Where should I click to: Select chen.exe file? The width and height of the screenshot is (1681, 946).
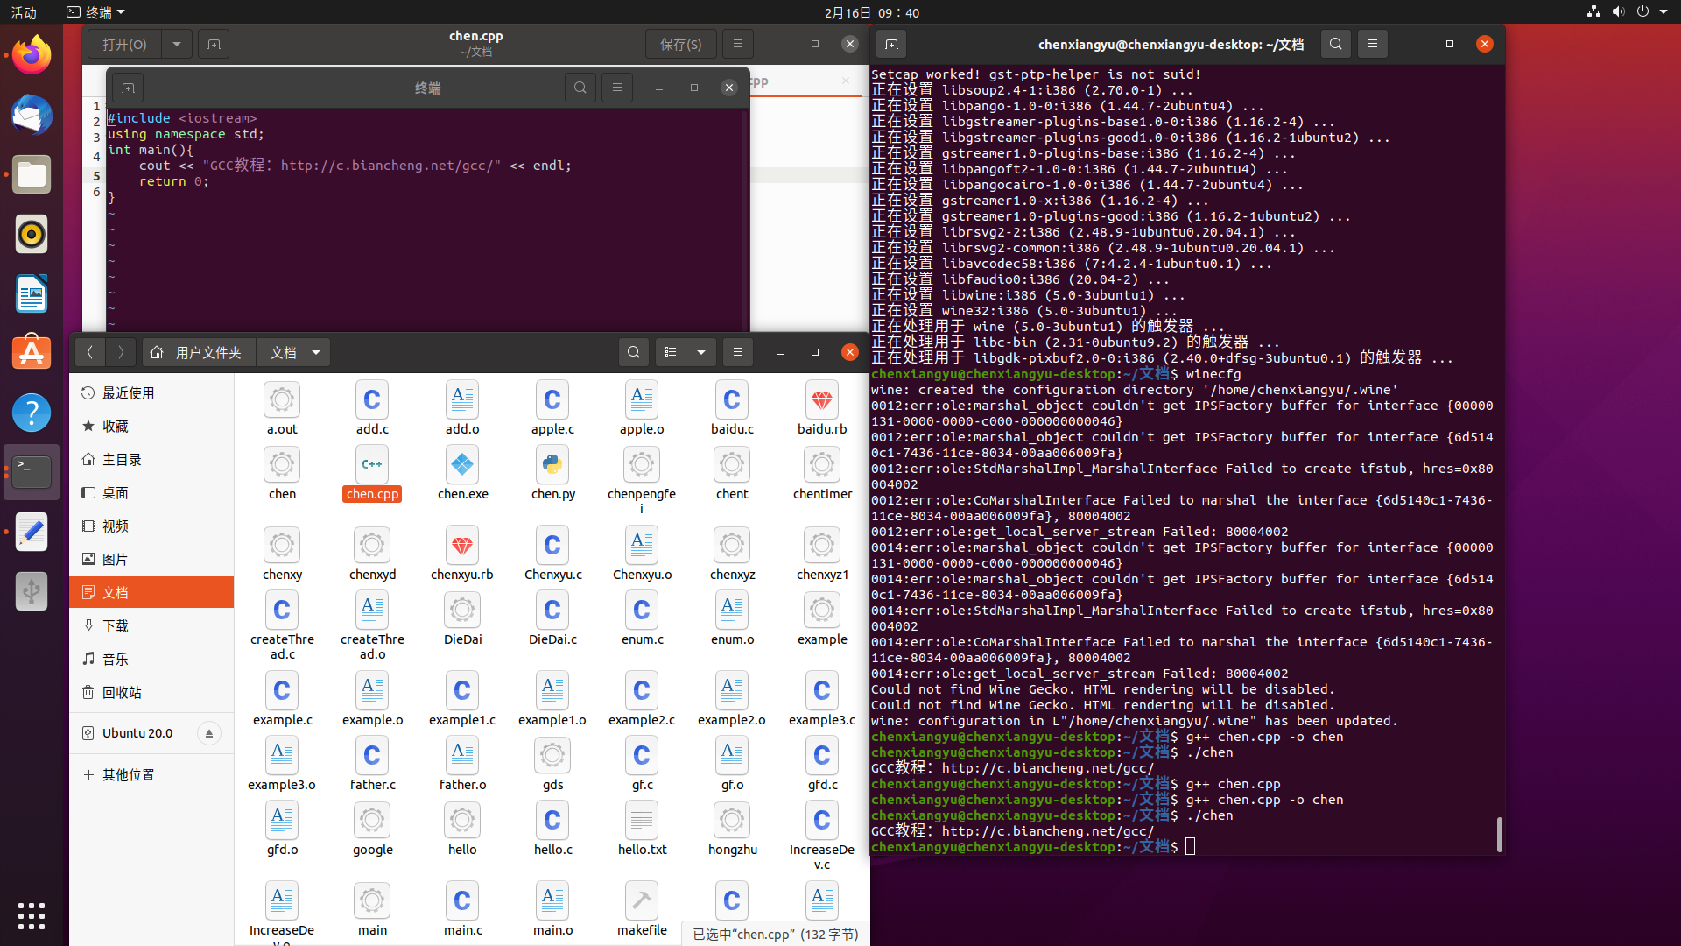coord(462,474)
